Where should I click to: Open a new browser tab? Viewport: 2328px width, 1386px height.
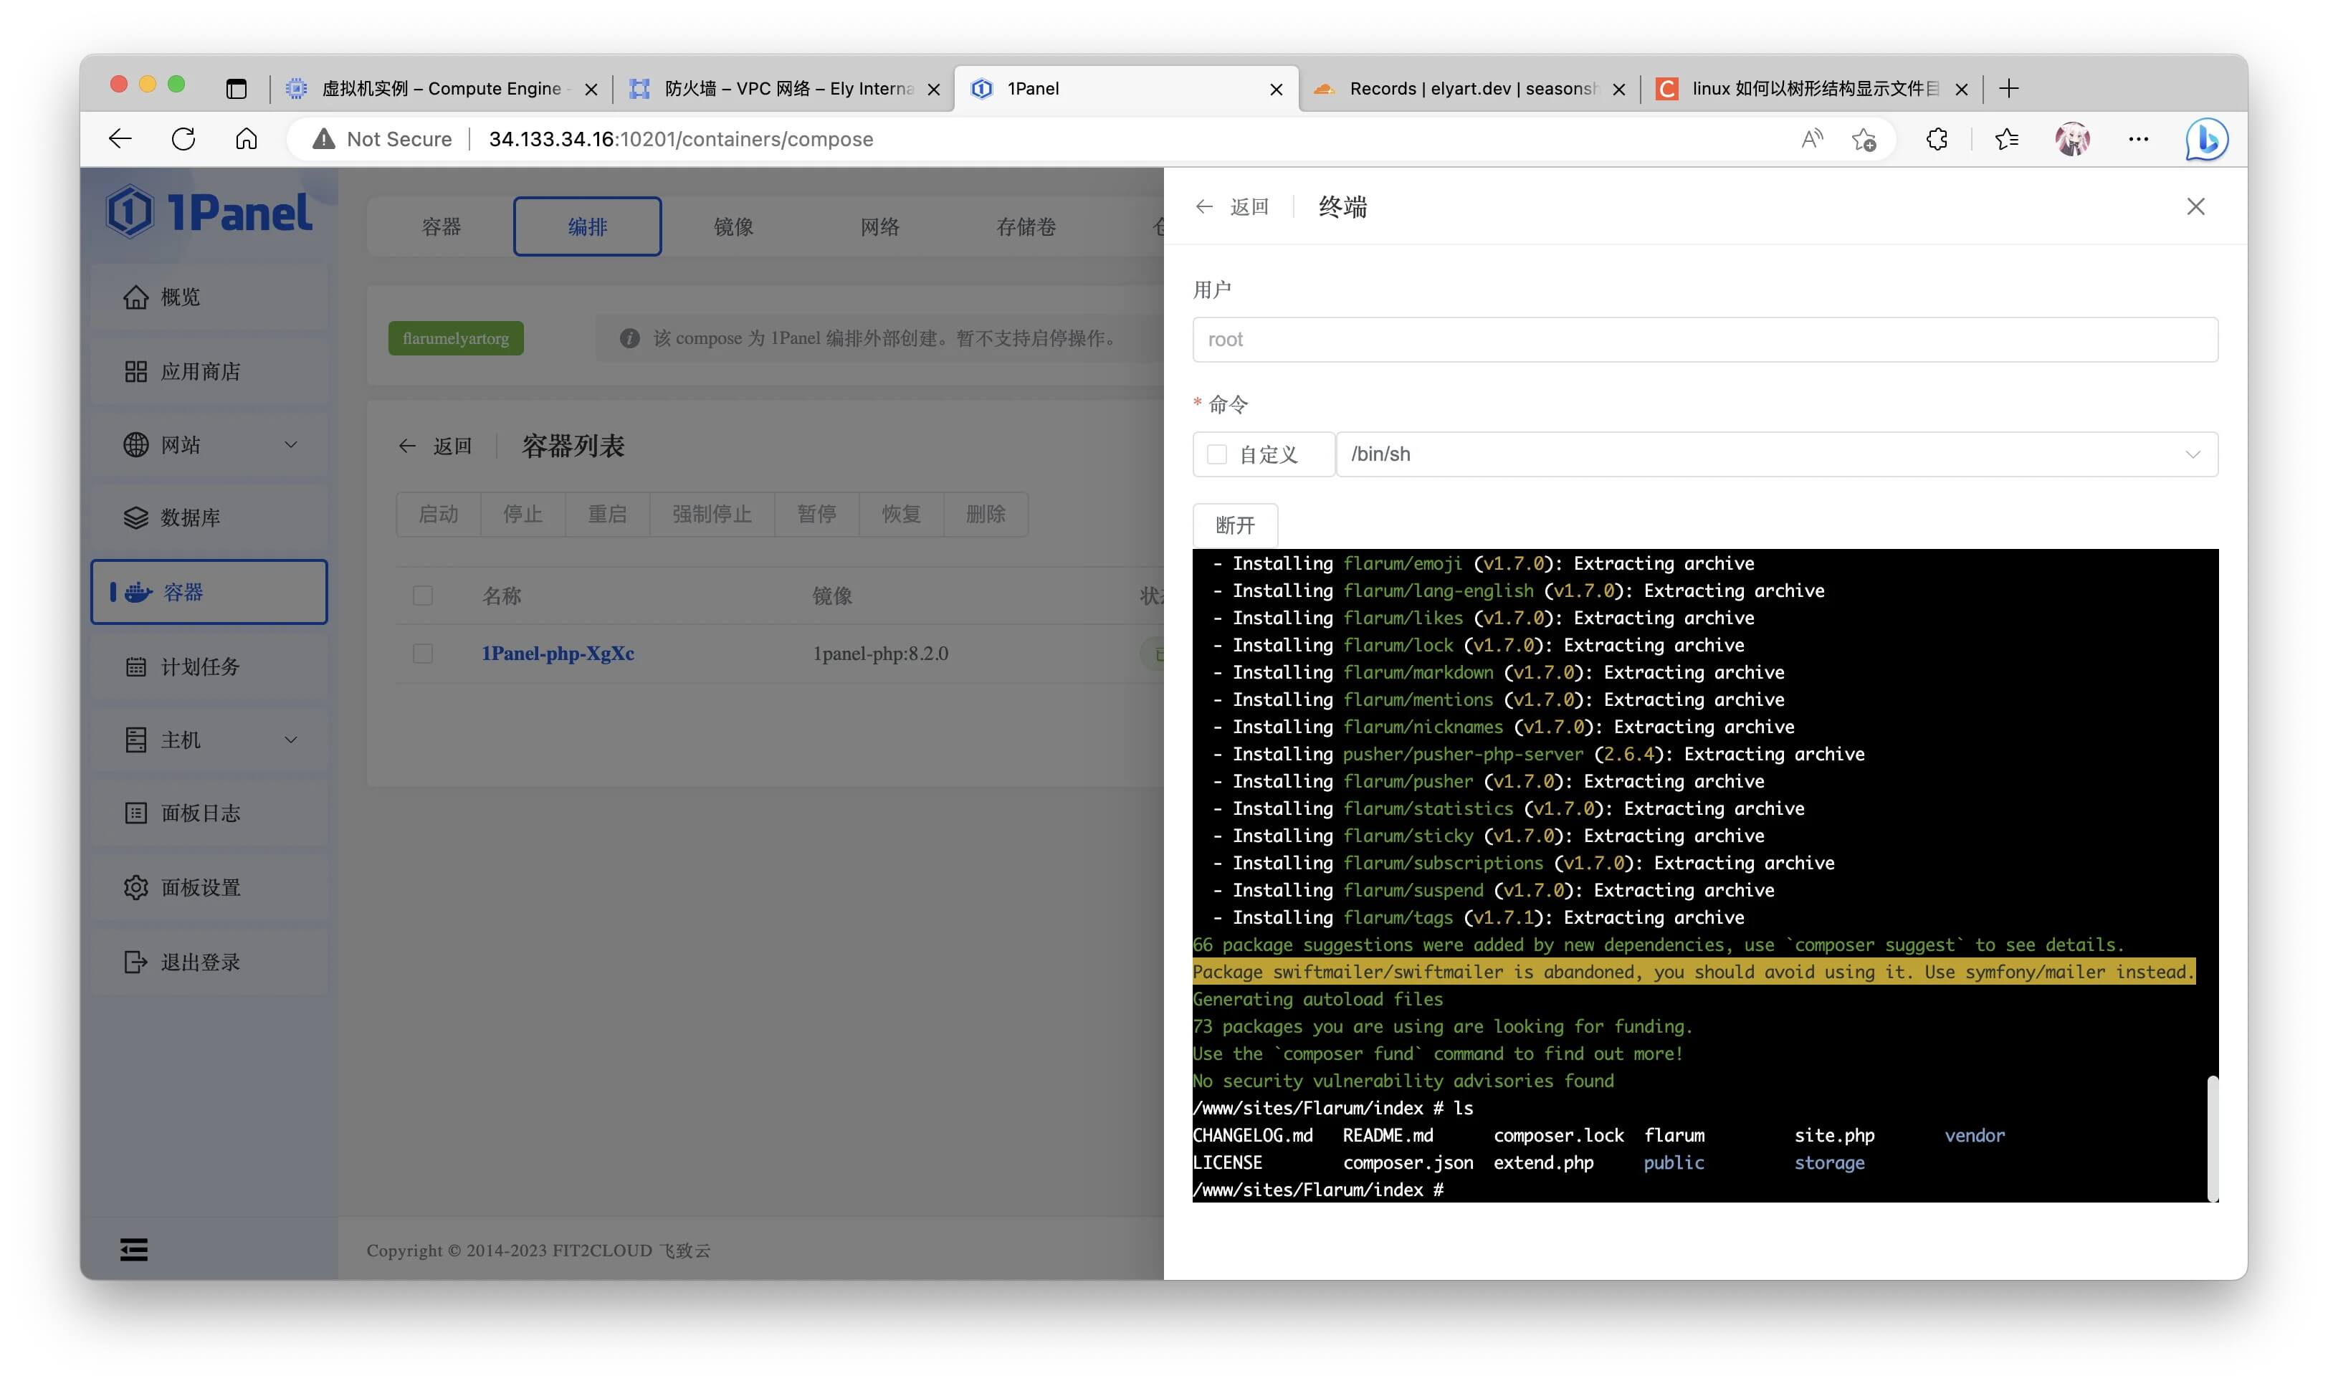point(2010,89)
